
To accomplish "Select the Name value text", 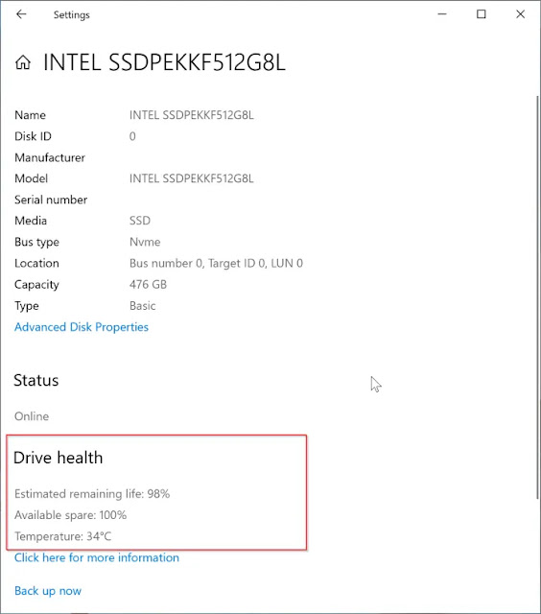I will [192, 115].
